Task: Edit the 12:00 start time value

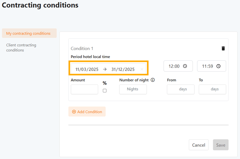Action: pos(174,66)
